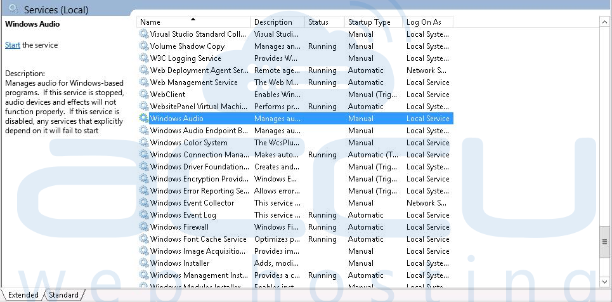Select the Windows Connection Manager gear icon

[x=143, y=155]
